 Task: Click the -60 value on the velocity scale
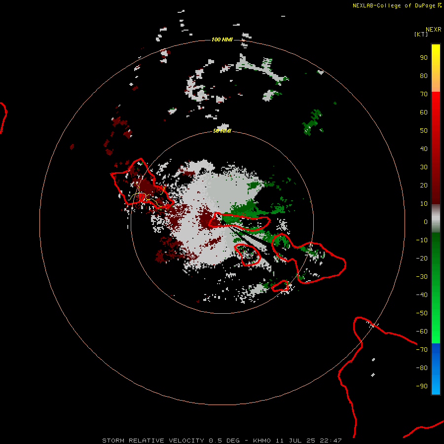tap(422, 332)
